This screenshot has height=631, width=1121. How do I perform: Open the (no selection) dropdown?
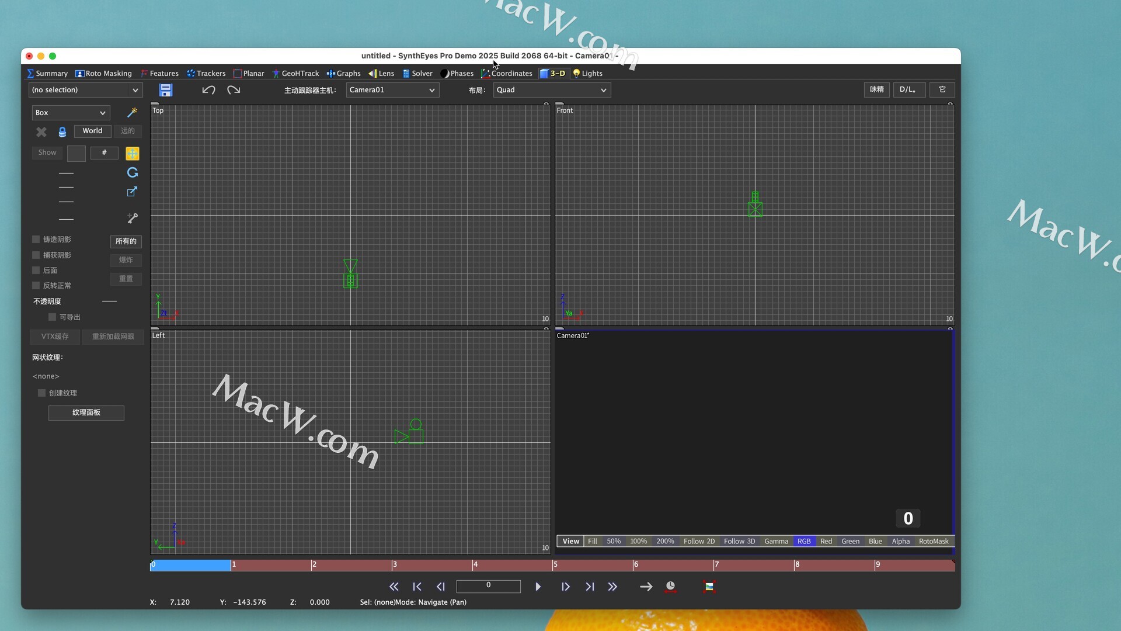click(85, 90)
